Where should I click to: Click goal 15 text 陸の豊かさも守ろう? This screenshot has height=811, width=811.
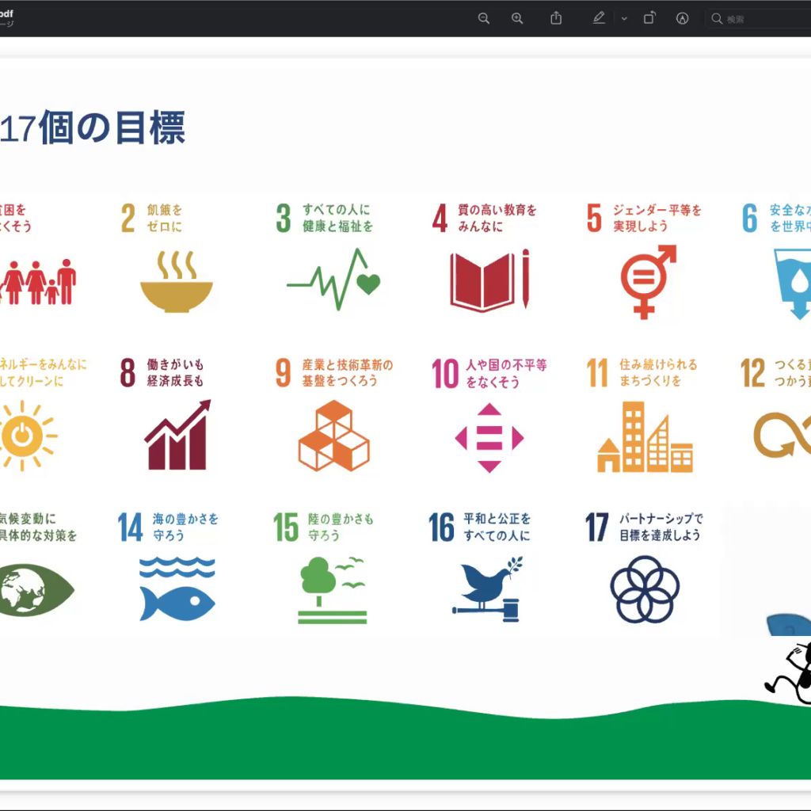(x=341, y=527)
